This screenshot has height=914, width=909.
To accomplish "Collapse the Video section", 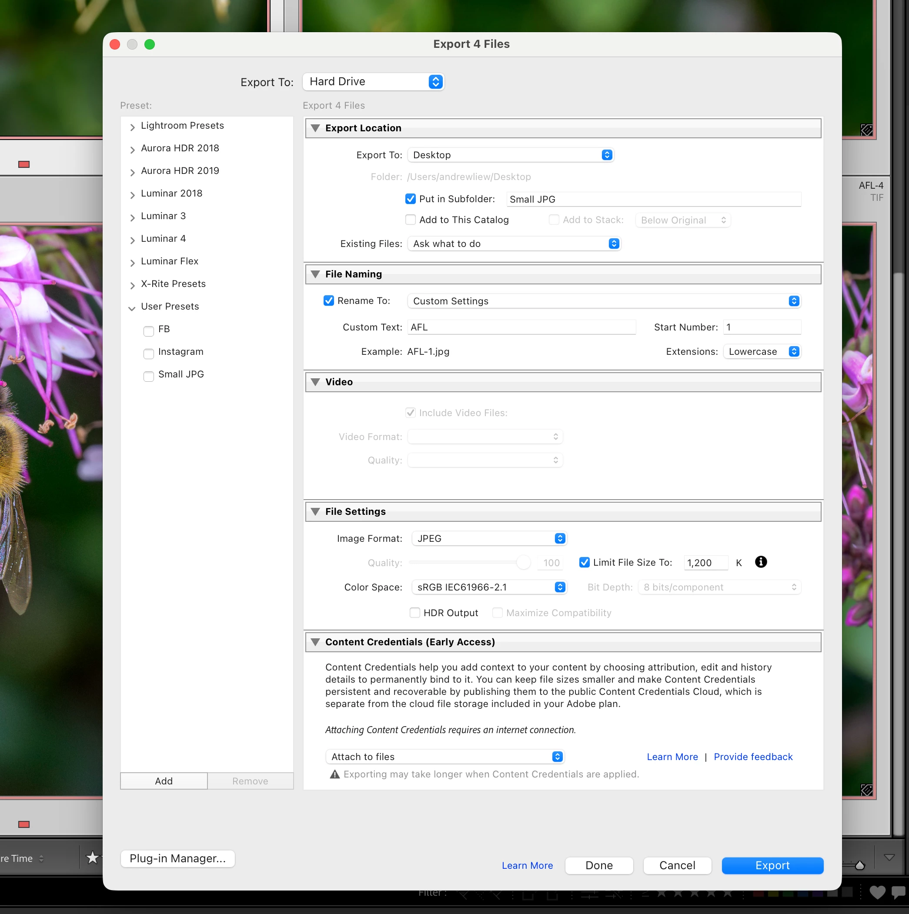I will pos(315,382).
